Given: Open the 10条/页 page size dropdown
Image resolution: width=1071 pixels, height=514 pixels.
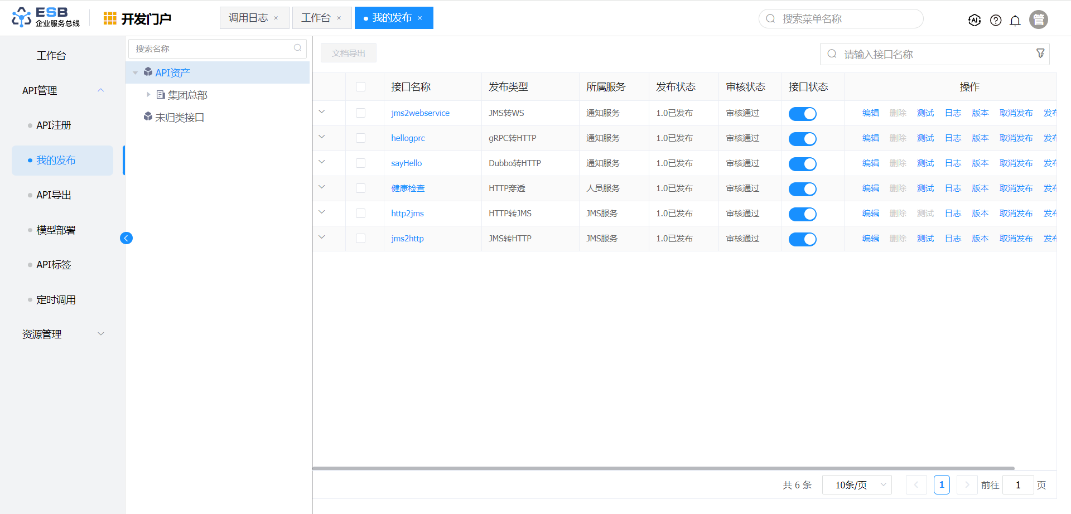Looking at the screenshot, I should pos(857,485).
